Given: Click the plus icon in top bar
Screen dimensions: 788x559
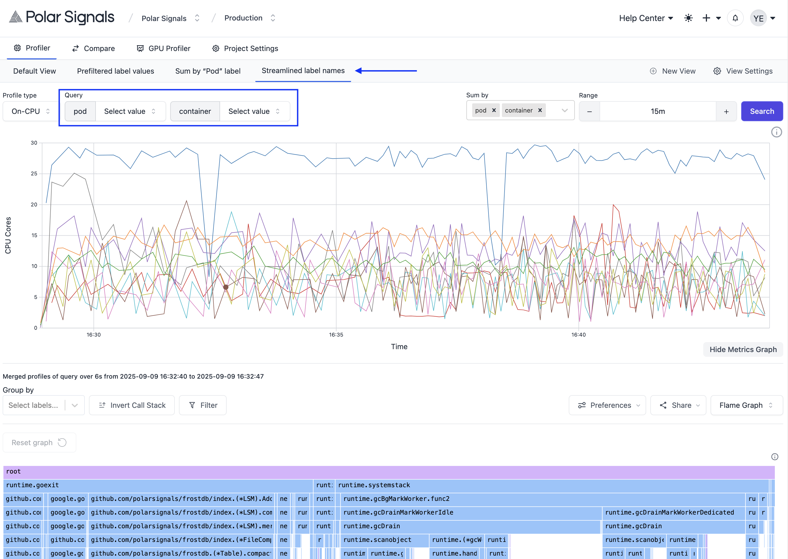Looking at the screenshot, I should pos(706,18).
